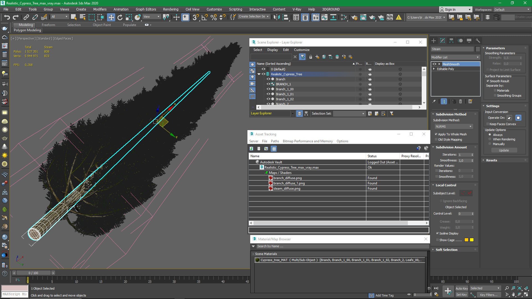Open the Rendered Frame Window icon
This screenshot has width=532, height=299.
[363, 17]
